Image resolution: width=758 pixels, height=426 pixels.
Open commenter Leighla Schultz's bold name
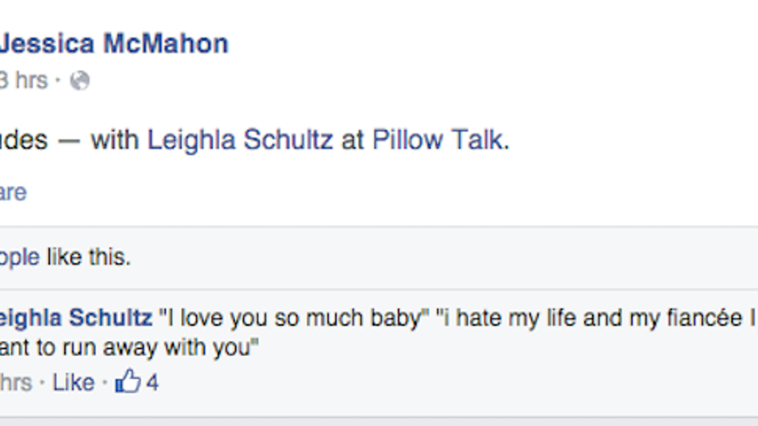click(x=76, y=318)
